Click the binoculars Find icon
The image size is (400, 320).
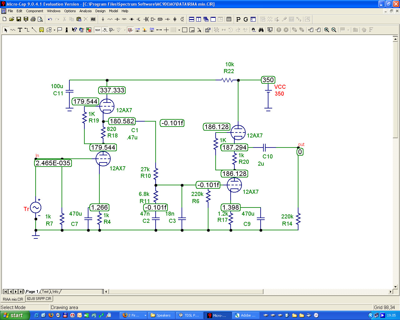click(x=261, y=30)
